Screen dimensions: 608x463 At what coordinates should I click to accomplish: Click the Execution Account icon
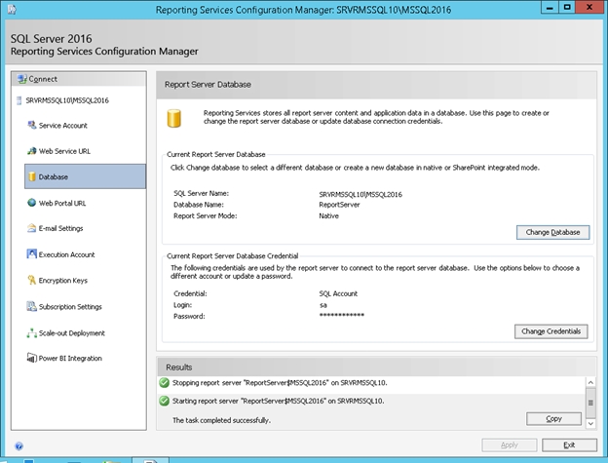(x=32, y=254)
